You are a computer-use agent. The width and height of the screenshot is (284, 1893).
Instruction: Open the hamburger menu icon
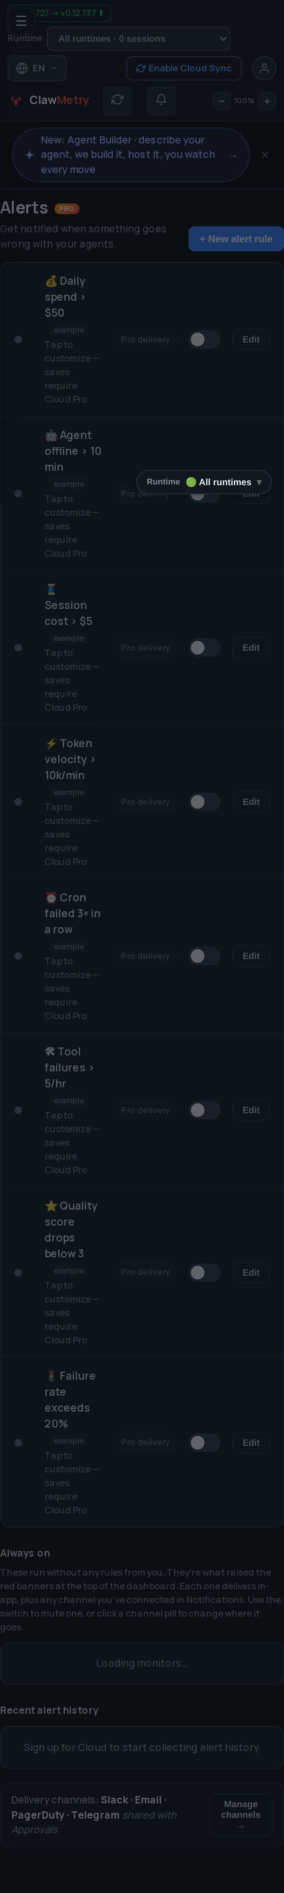point(20,21)
